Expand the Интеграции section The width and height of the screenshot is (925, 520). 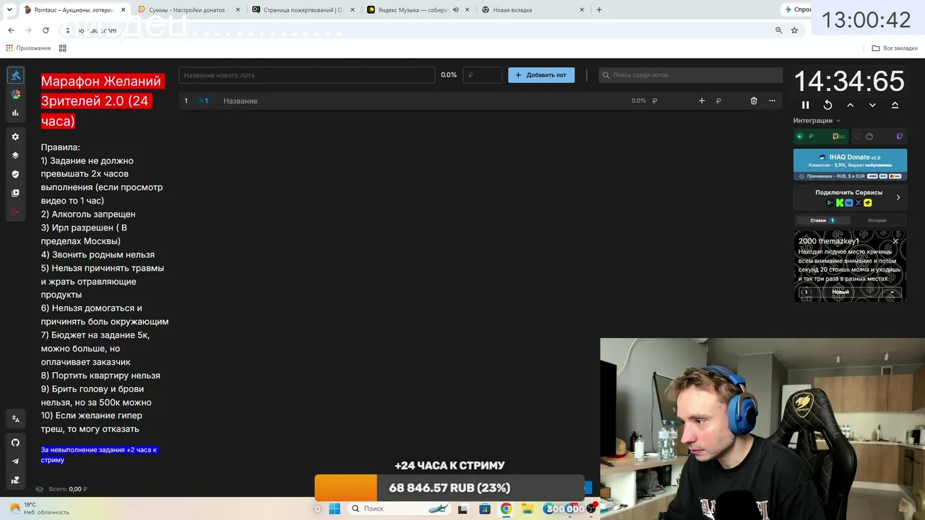coord(817,121)
